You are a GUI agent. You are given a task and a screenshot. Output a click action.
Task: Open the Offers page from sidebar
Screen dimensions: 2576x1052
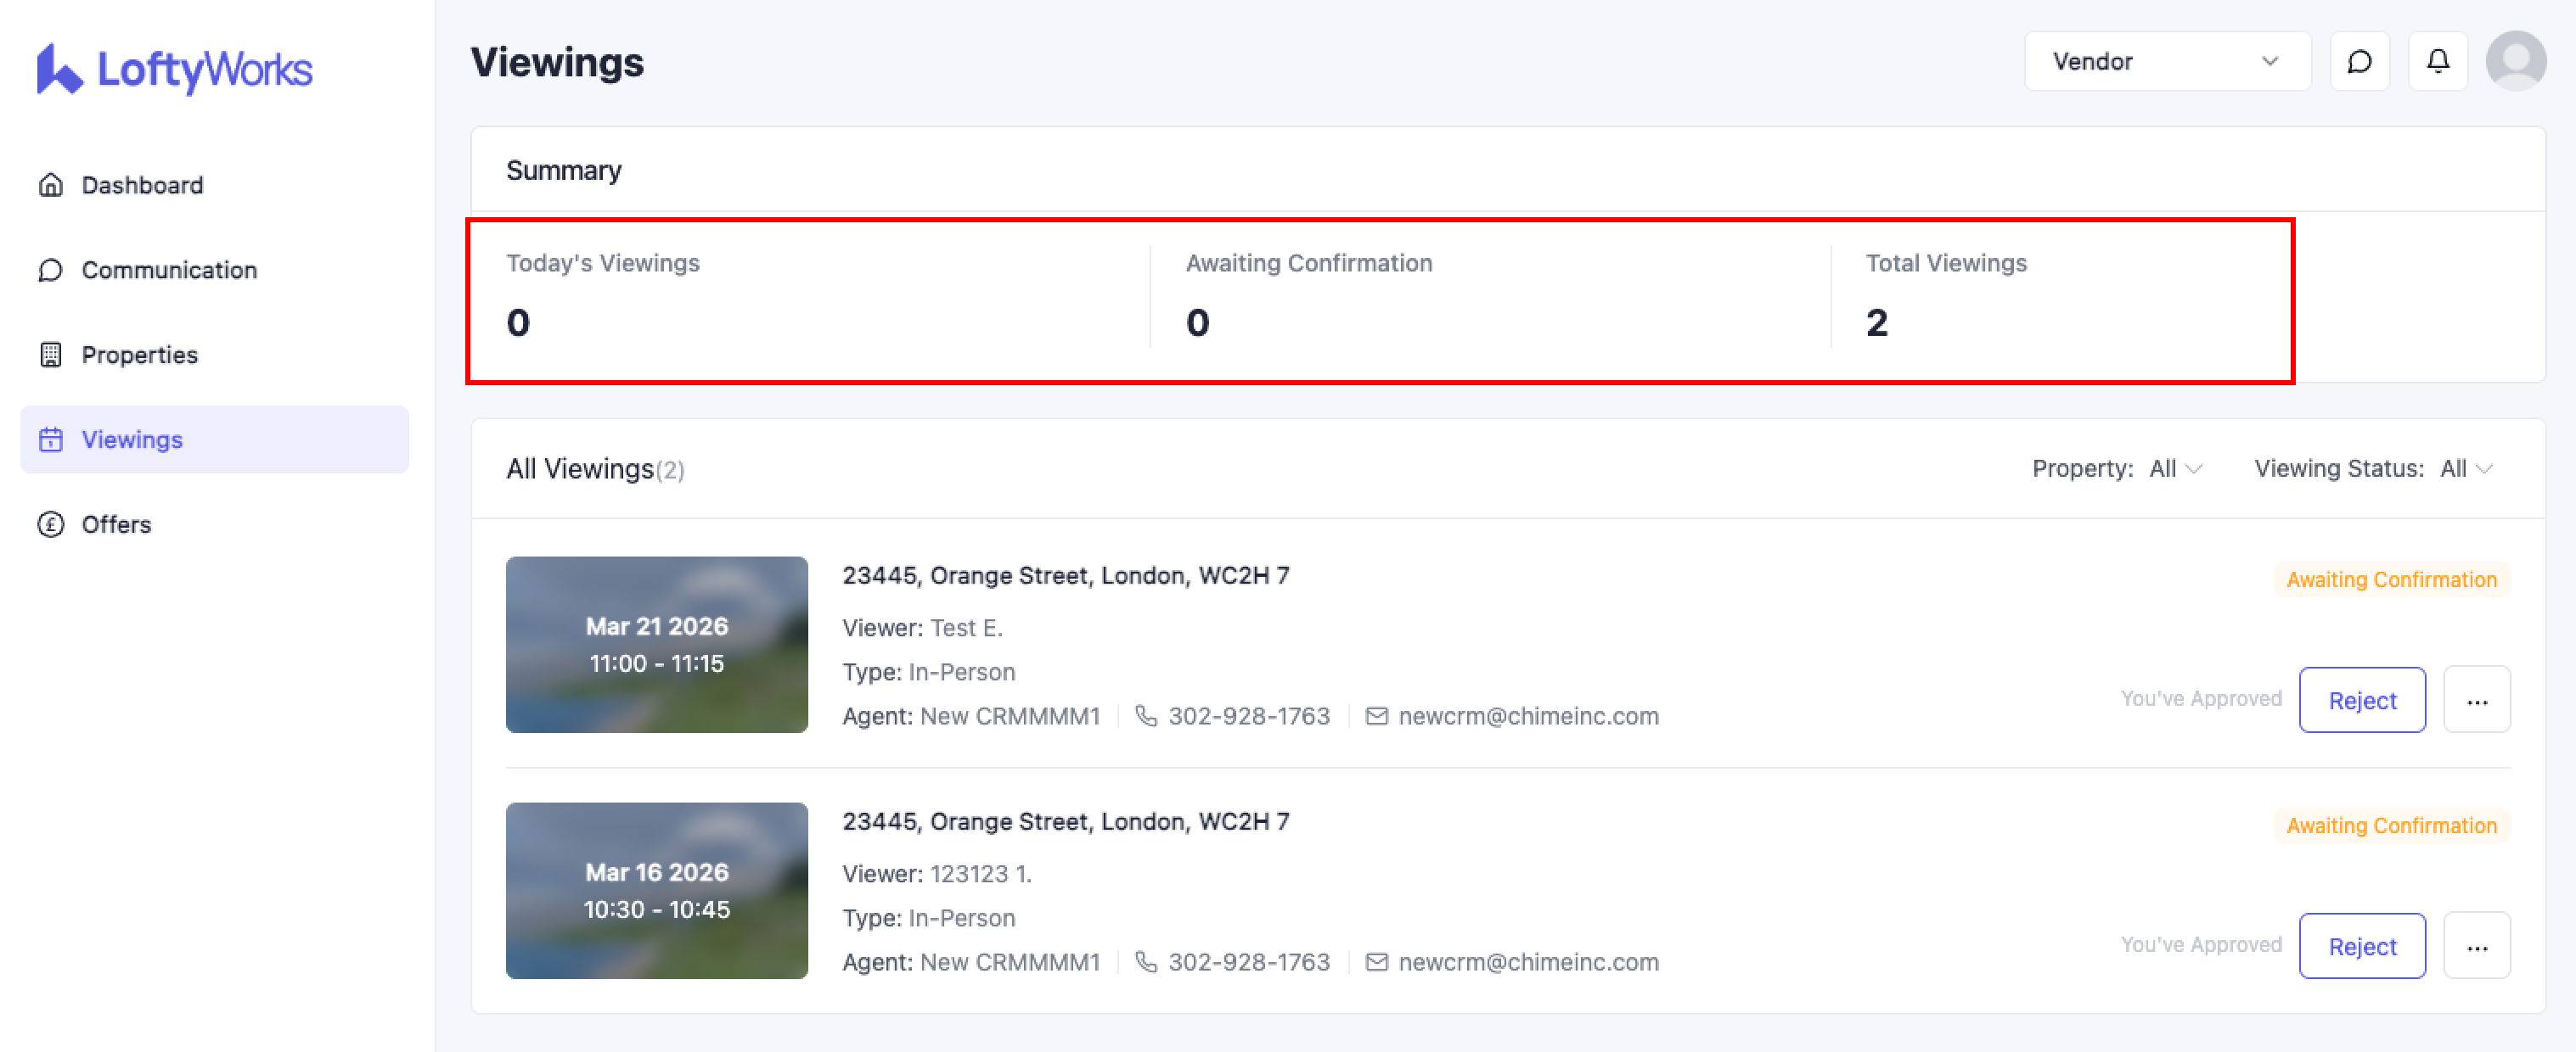[116, 524]
